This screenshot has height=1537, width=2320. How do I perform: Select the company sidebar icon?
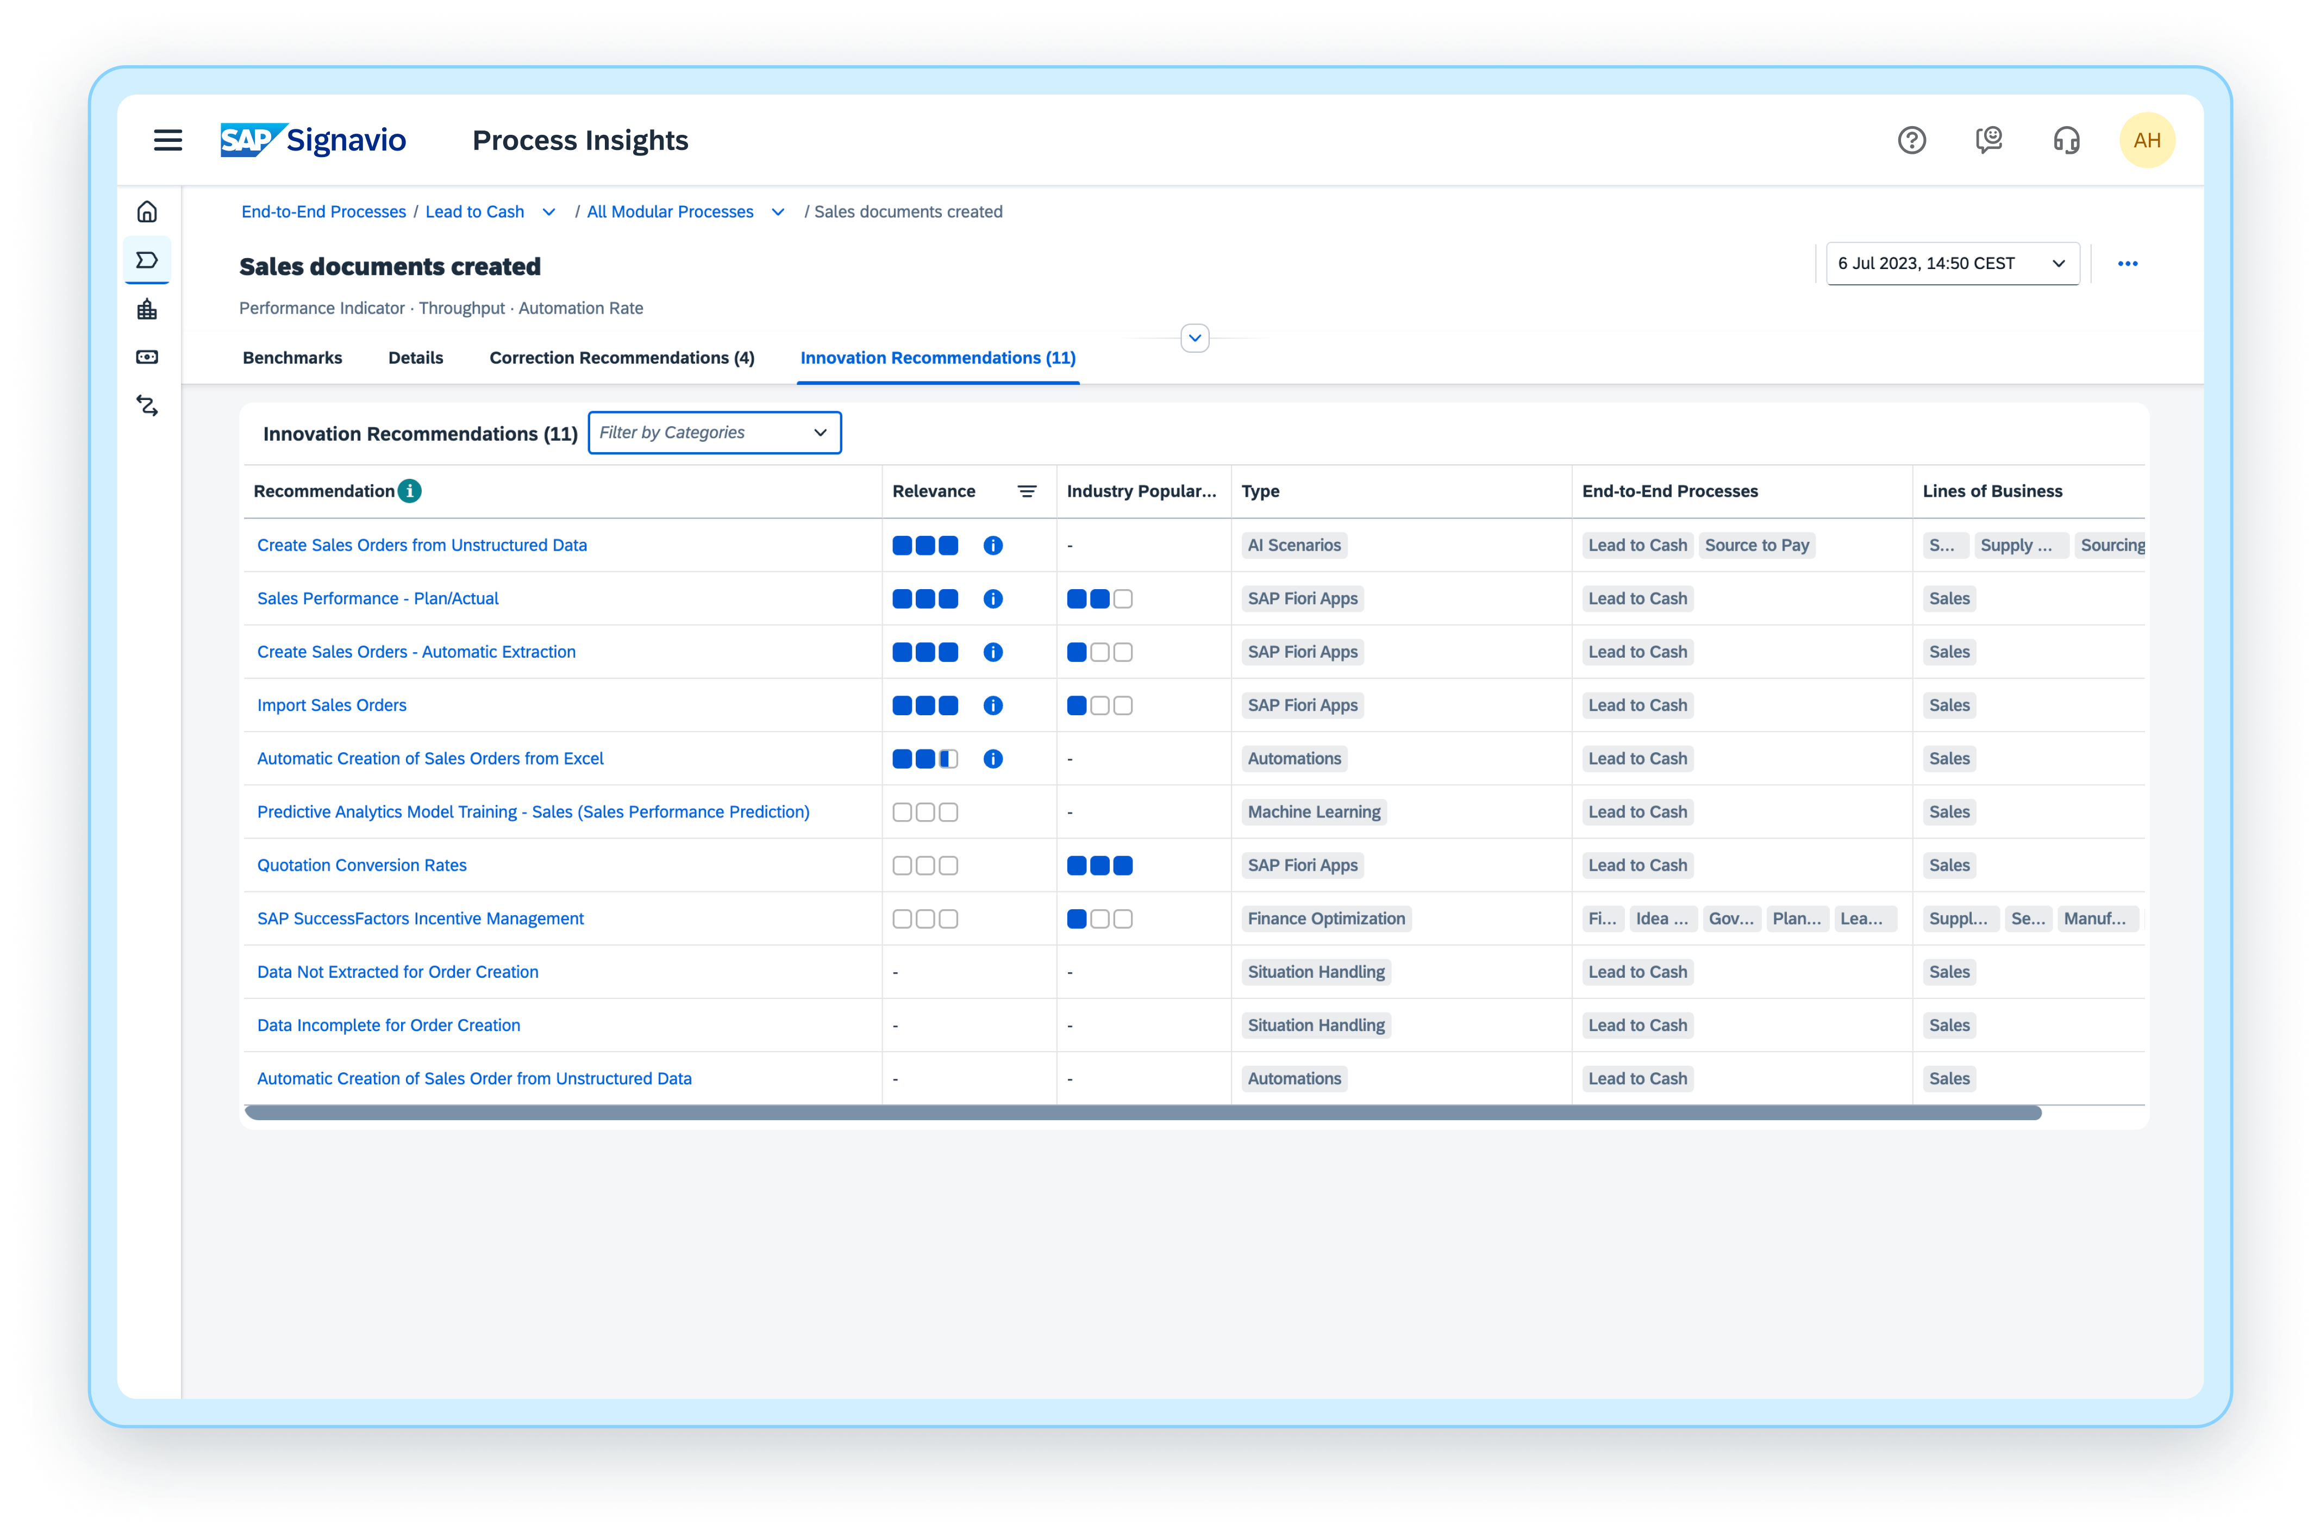[x=146, y=309]
